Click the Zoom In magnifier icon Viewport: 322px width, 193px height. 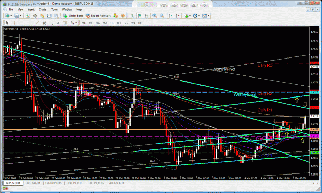(x=155, y=16)
